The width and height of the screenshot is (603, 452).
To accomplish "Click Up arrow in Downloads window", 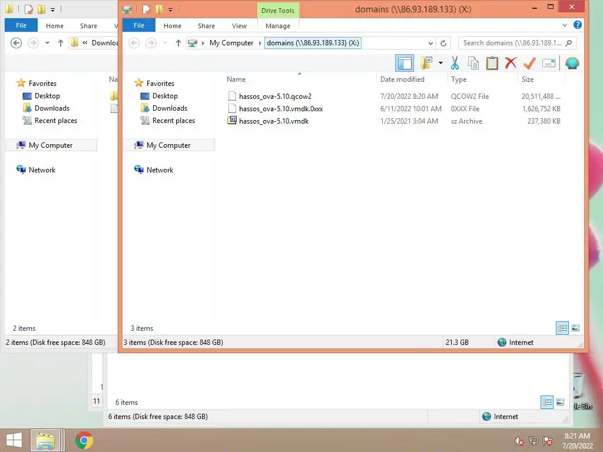I will tap(61, 43).
